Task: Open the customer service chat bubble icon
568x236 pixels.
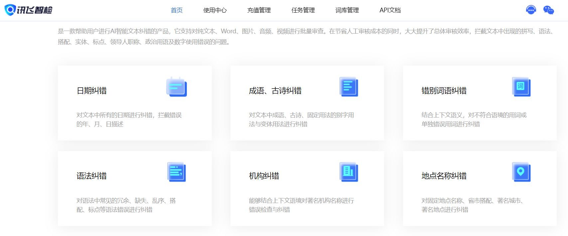Action: 531,10
